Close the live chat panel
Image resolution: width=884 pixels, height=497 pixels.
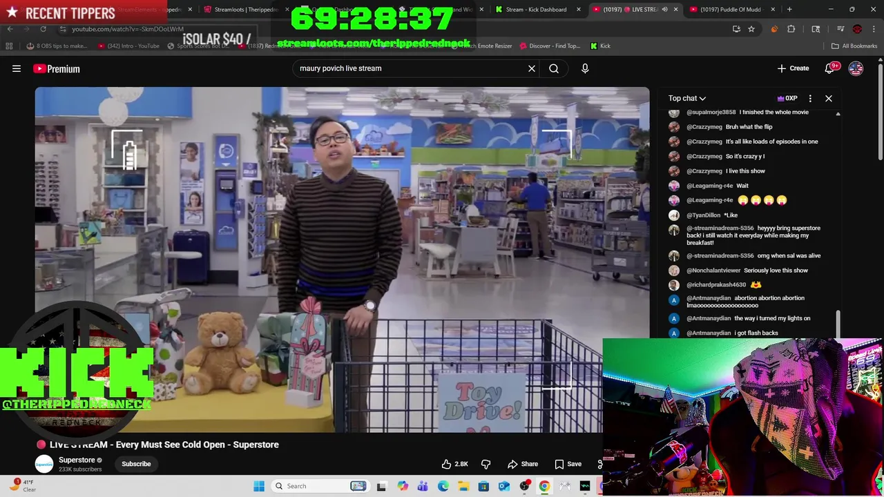[x=829, y=98]
